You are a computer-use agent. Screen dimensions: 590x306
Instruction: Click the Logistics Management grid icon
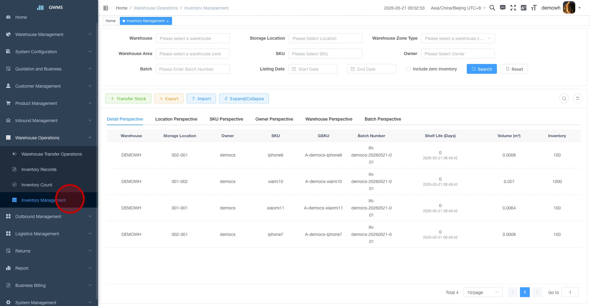pos(8,234)
